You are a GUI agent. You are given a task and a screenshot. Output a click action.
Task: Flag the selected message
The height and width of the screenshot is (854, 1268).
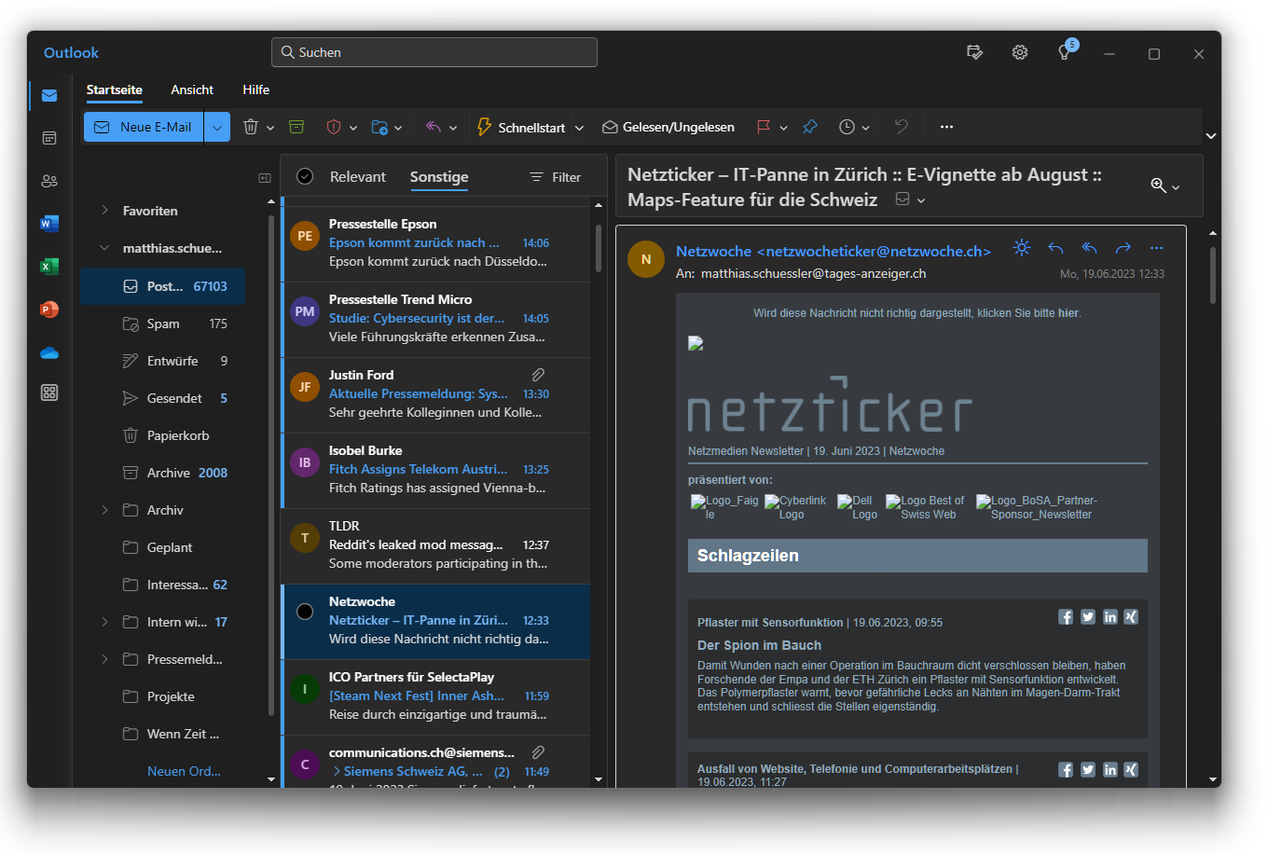(764, 127)
